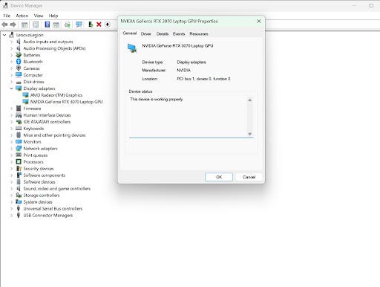Screen dimensions: 380x287
Task: Click the Update driver toolbar icon
Action: [x=91, y=25]
